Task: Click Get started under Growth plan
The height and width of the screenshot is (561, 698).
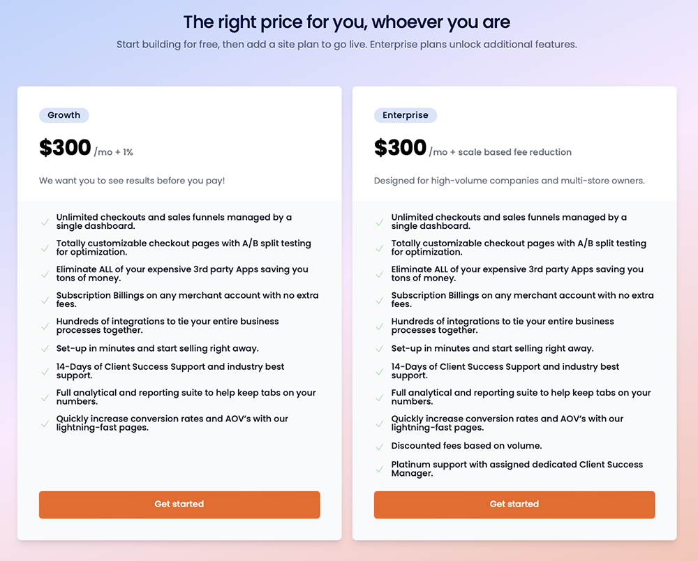Action: click(179, 504)
